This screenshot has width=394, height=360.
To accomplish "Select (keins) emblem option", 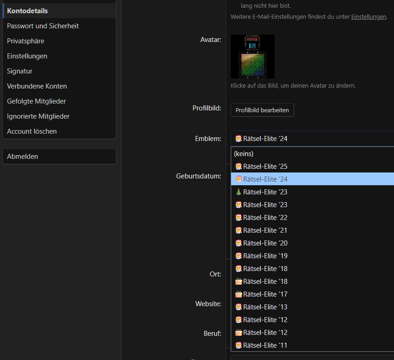I will point(312,154).
